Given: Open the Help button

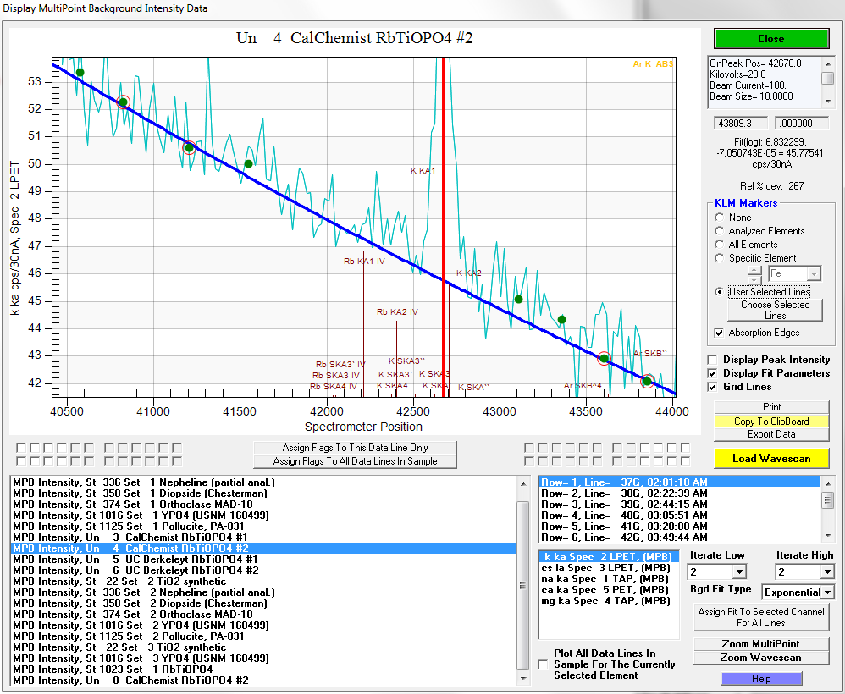Looking at the screenshot, I should pyautogui.click(x=760, y=679).
